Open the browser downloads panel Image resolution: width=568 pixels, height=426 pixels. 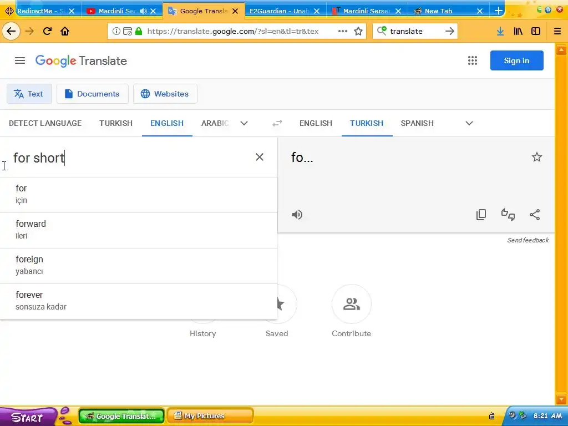click(x=500, y=31)
